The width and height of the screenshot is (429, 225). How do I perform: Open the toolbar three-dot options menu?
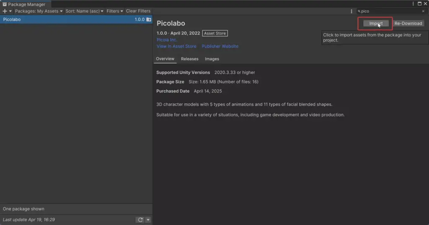pos(351,11)
